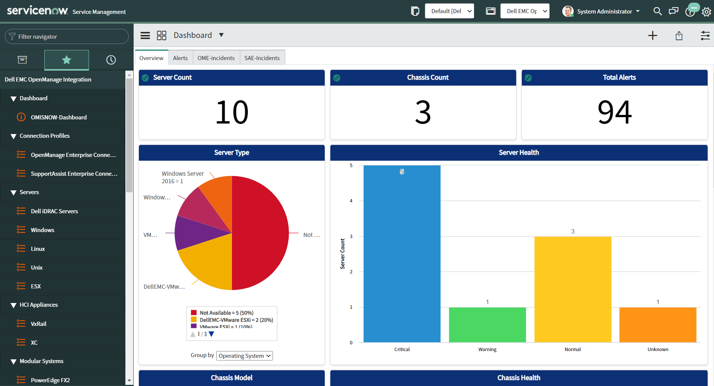Open Connect chat via the conversation icon
Viewport: 714px width, 386px height.
[x=673, y=11]
